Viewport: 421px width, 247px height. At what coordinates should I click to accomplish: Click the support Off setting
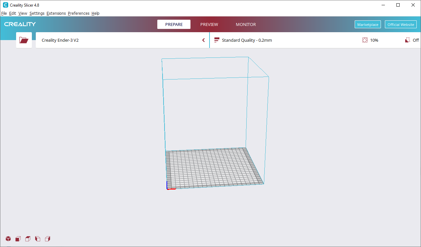tap(412, 40)
